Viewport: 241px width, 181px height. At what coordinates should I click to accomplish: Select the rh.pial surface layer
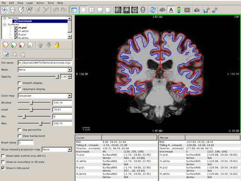22,27
